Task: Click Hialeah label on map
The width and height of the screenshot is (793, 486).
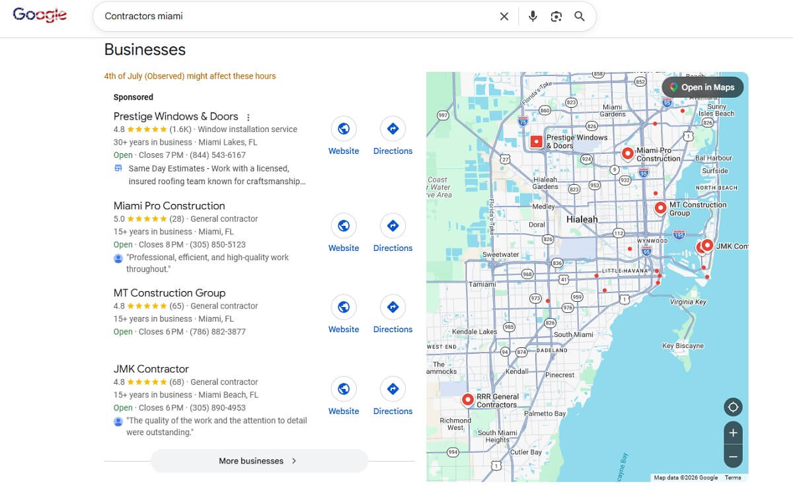Action: (582, 219)
